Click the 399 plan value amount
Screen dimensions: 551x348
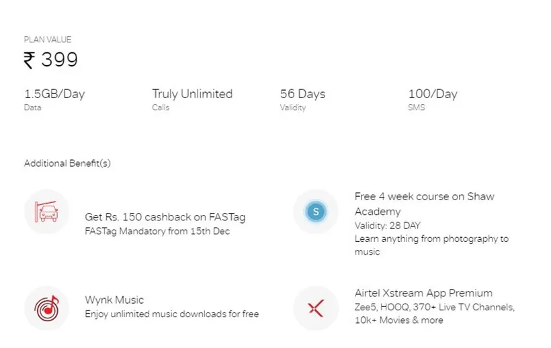coord(59,59)
